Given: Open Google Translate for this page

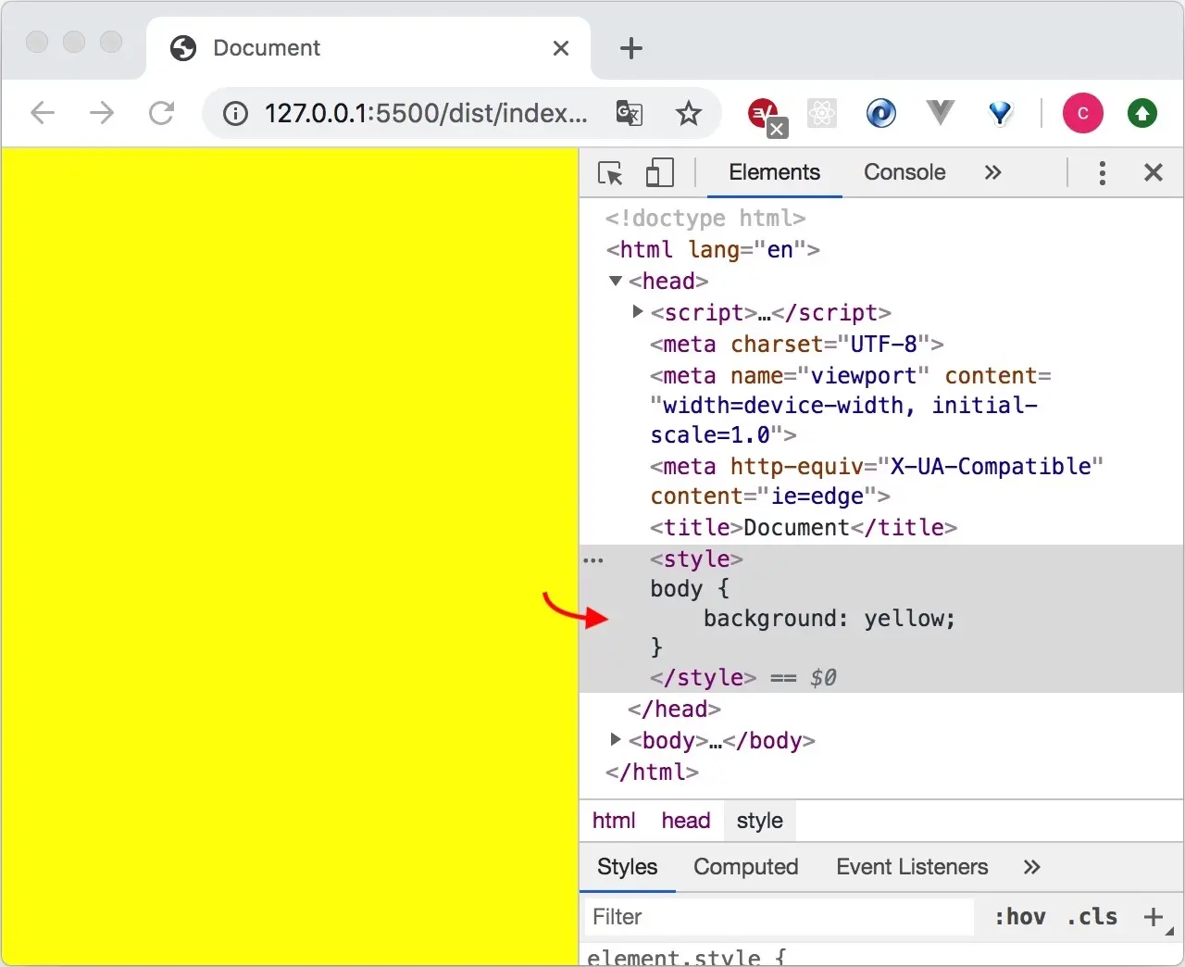Looking at the screenshot, I should point(630,113).
